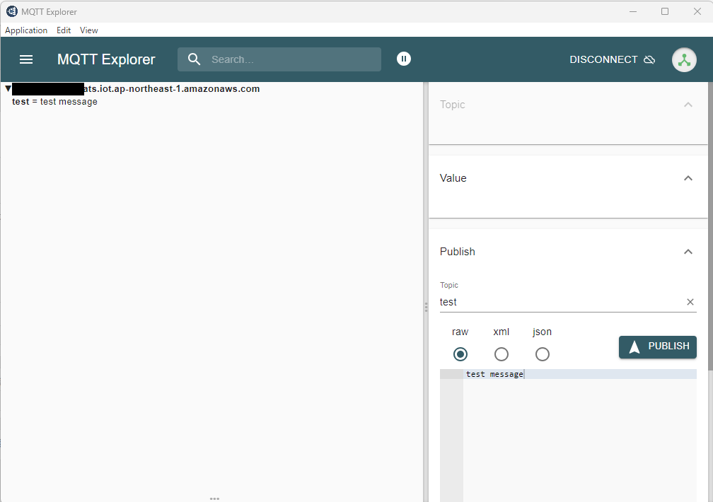Click the disconnect cloud icon
Image resolution: width=713 pixels, height=502 pixels.
click(649, 59)
